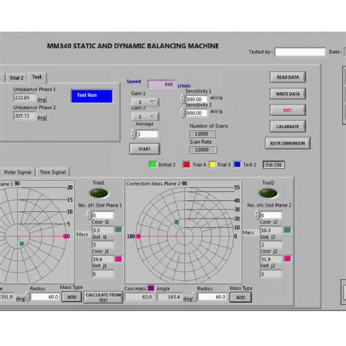Screen dimensions: 346x346
Task: Open the ROTR DIMENSION dialog
Action: pyautogui.click(x=288, y=143)
